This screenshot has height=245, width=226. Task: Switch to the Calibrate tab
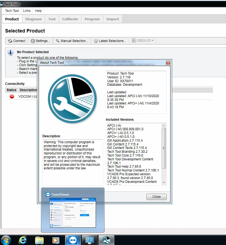70,19
